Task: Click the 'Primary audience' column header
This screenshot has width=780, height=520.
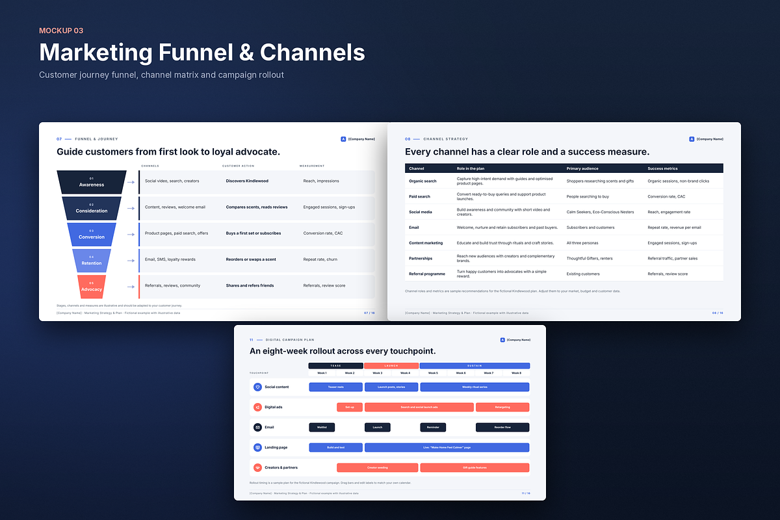Action: click(582, 168)
